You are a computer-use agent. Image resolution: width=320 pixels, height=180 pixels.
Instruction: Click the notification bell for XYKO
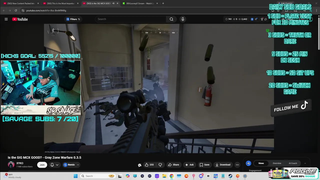point(52,165)
